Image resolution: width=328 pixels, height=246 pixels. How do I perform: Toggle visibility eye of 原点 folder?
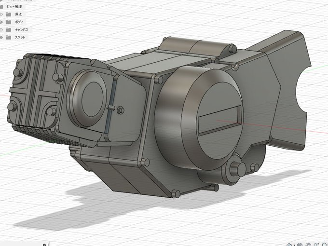pyautogui.click(x=1, y=14)
